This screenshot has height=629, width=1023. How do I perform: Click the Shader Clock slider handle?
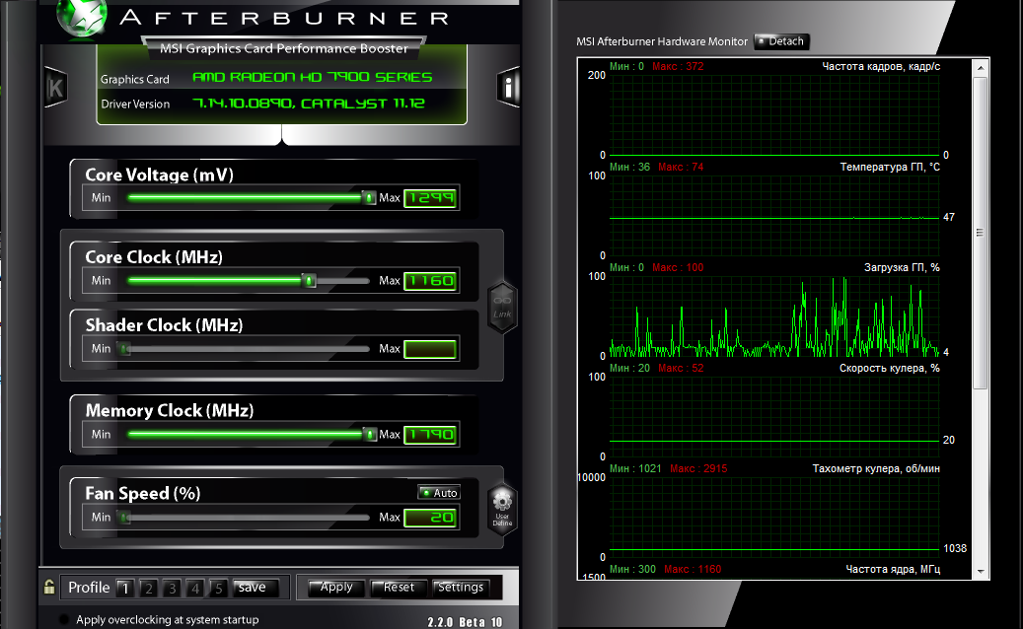(125, 349)
